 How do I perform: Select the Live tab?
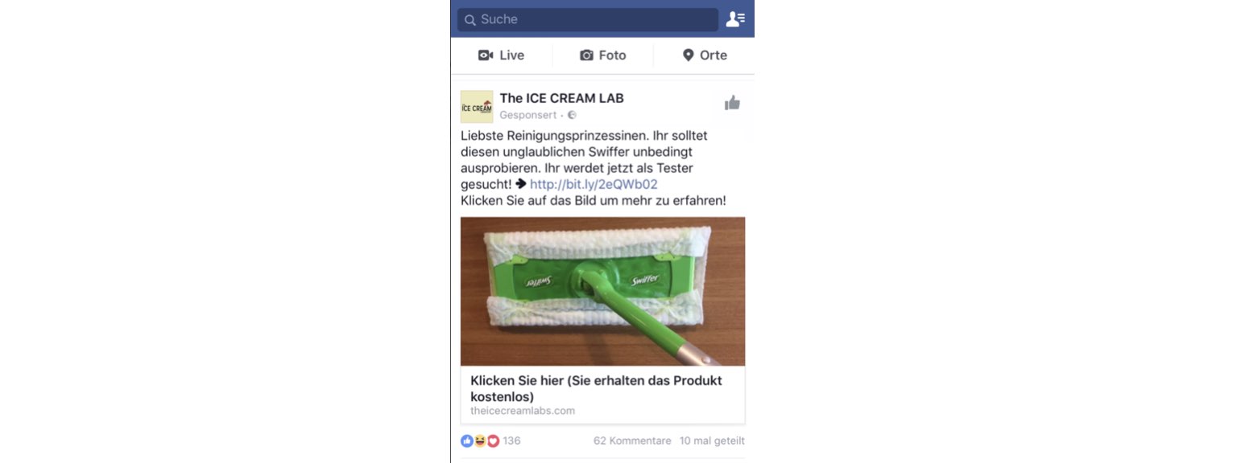pos(502,55)
